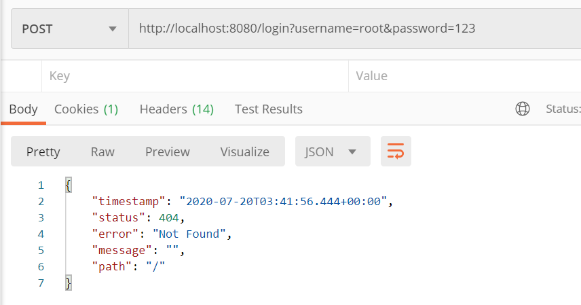Image resolution: width=581 pixels, height=305 pixels.
Task: Open the POST method dropdown
Action: pyautogui.click(x=70, y=29)
